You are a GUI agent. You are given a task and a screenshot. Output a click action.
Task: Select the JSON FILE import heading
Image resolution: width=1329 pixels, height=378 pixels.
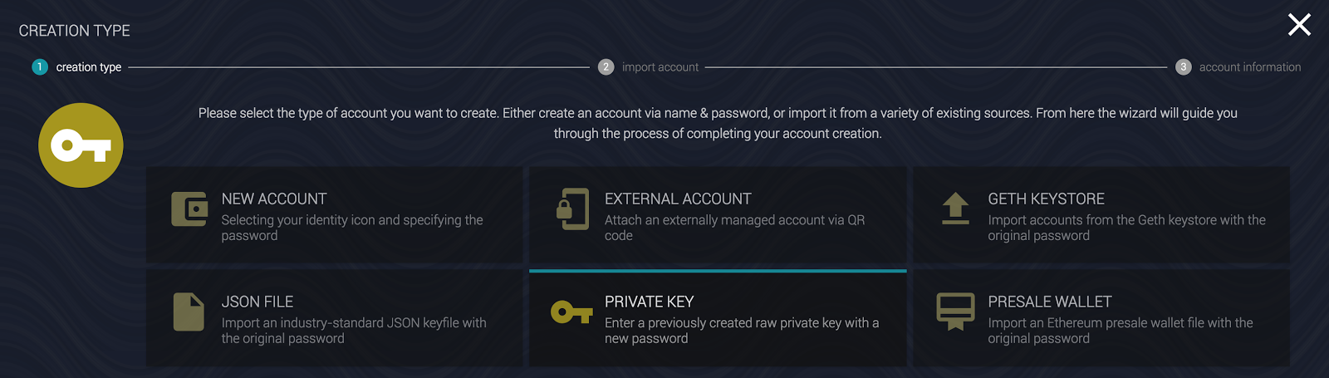[x=257, y=302]
